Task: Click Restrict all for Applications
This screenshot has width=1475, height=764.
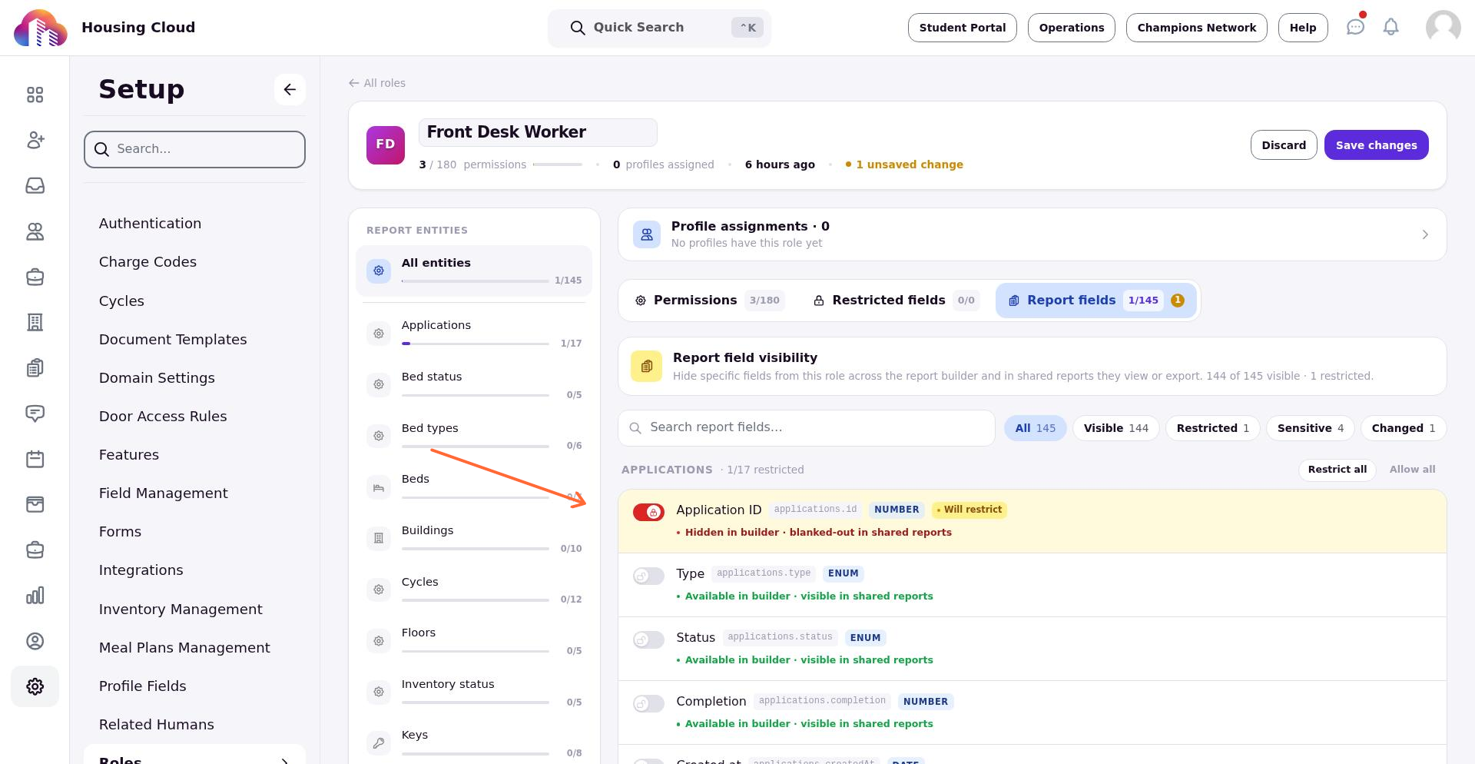Action: [1337, 470]
